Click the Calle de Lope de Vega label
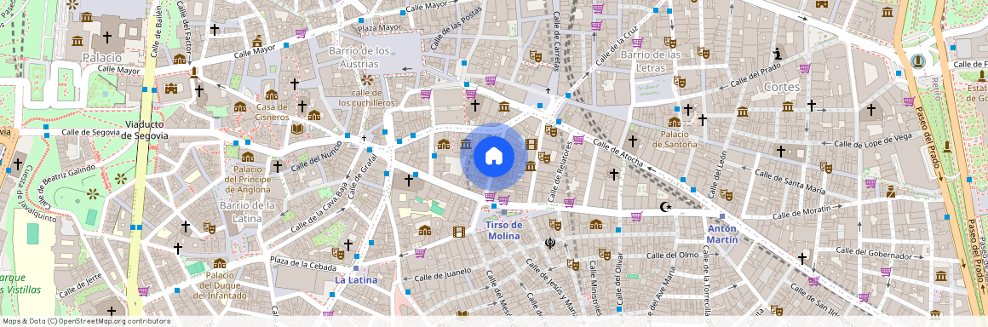Screen dimensions: 988x327 (x=873, y=141)
